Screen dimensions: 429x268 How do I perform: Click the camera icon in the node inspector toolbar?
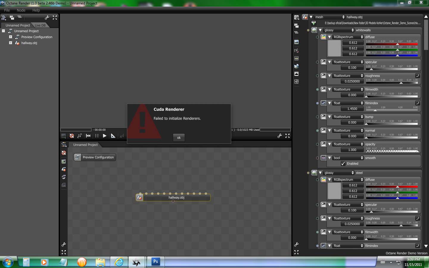tap(296, 50)
